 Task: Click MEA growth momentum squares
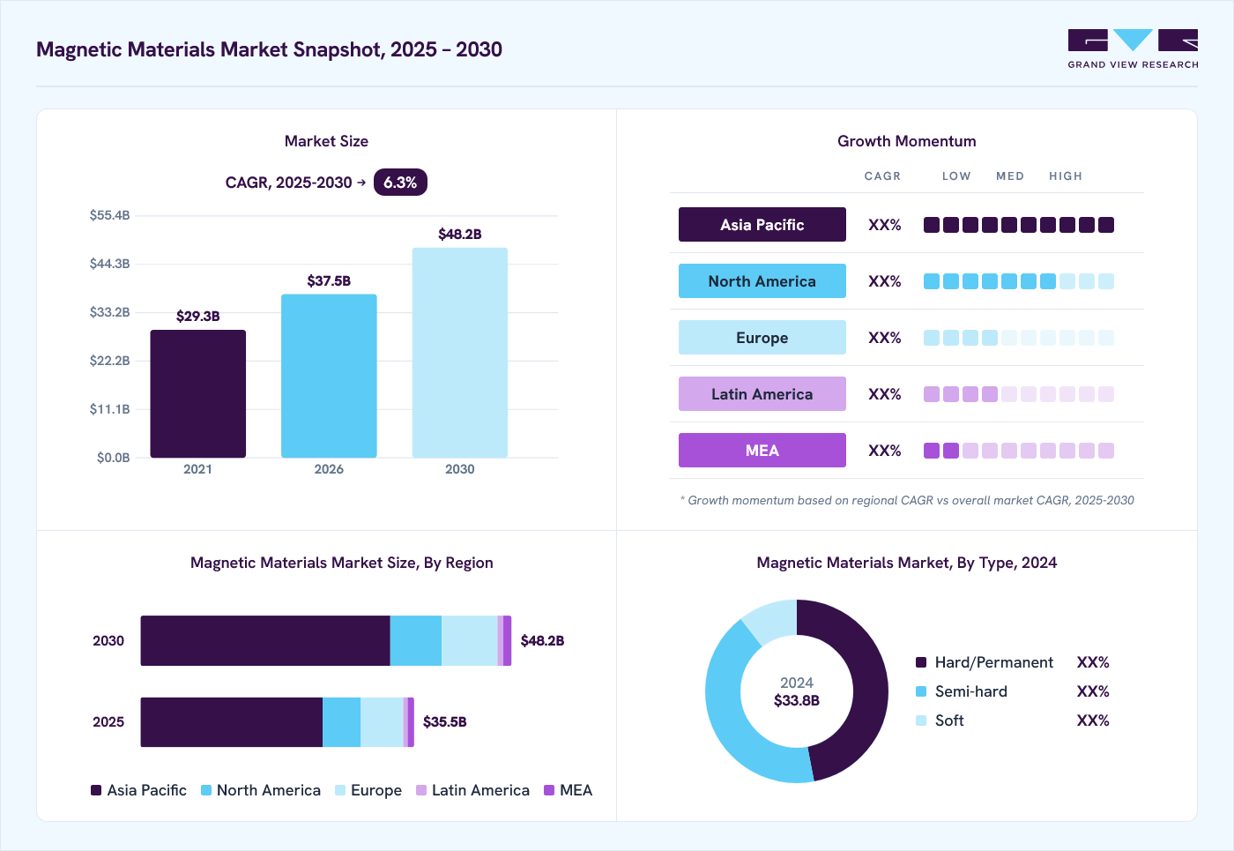pyautogui.click(x=1019, y=451)
